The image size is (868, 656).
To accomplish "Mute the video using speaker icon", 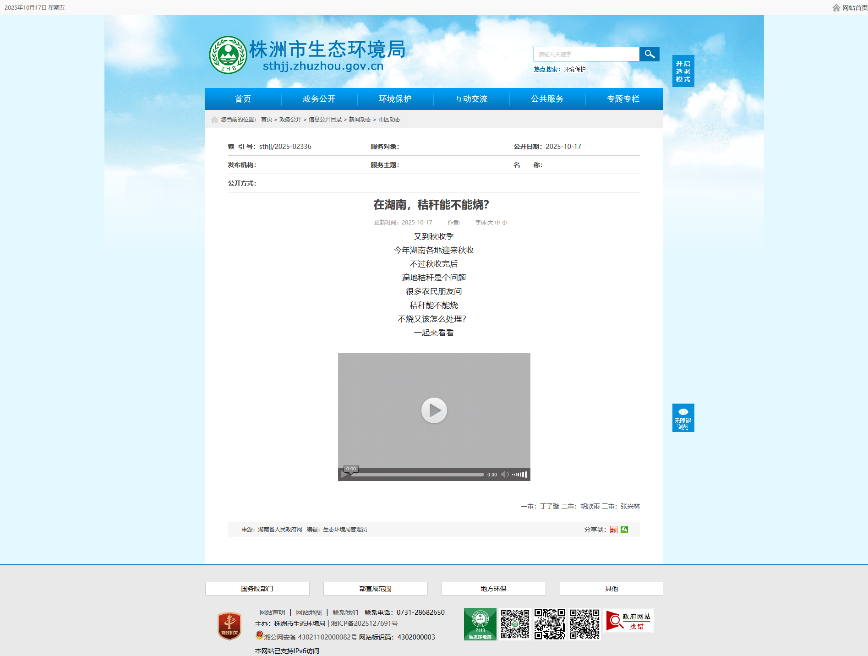I will 505,475.
